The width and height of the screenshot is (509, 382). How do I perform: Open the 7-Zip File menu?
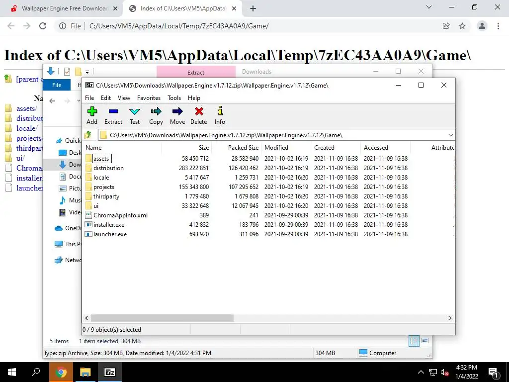tap(89, 98)
